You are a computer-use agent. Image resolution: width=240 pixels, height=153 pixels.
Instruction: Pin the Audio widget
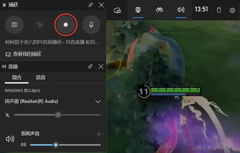click(x=90, y=67)
